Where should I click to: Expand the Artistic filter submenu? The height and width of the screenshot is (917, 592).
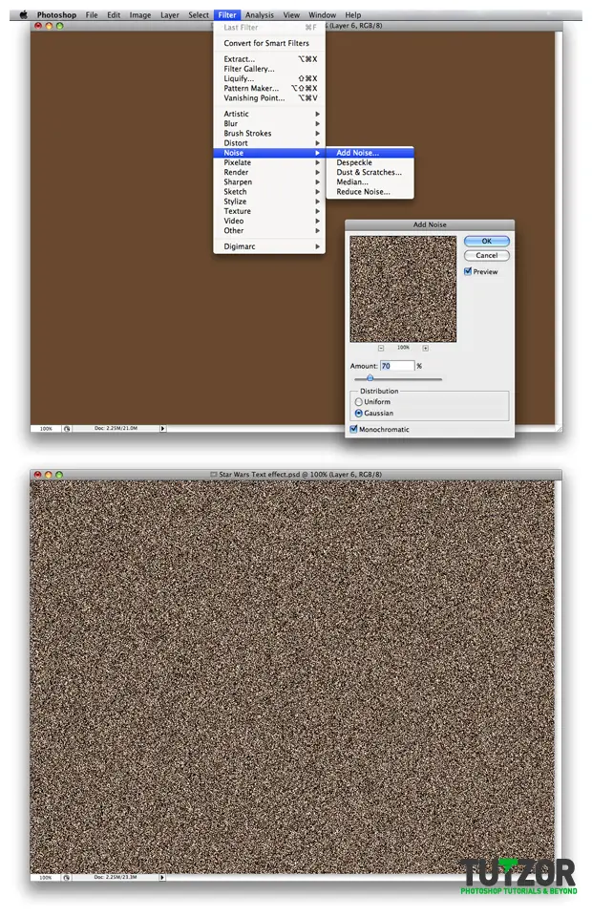point(269,114)
